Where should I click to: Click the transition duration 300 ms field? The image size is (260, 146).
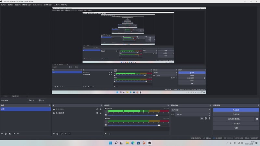pyautogui.click(x=191, y=115)
